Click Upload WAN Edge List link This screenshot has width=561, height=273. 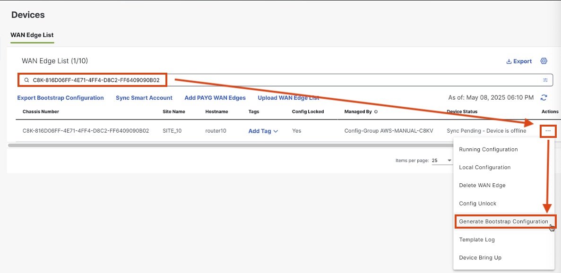[288, 98]
